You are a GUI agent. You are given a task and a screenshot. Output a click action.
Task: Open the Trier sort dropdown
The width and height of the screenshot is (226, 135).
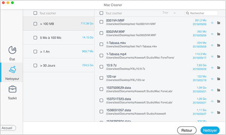point(169,13)
